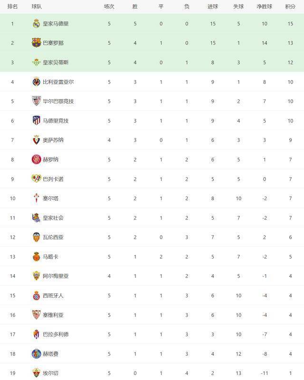Click the 场次 column header
The image size is (304, 380).
click(x=109, y=7)
